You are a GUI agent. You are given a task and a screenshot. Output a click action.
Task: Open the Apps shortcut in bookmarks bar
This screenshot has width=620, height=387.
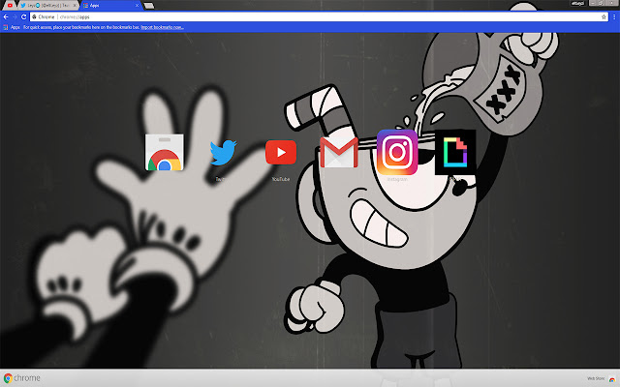12,27
